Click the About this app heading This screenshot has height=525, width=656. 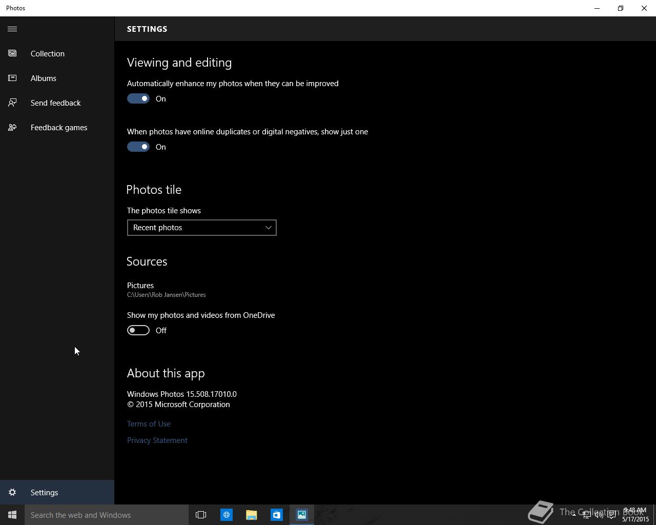click(x=166, y=373)
